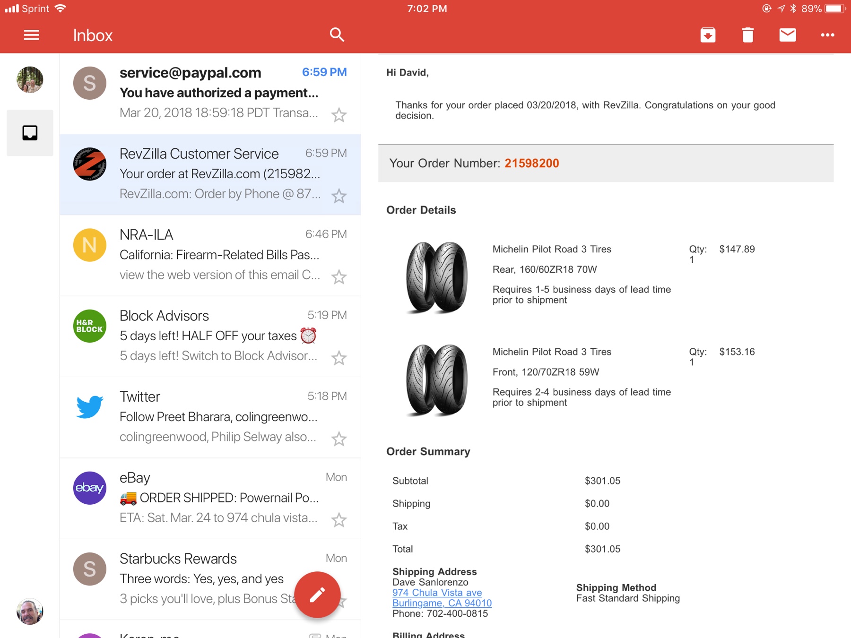Open Starbucks Rewards Three words email
The width and height of the screenshot is (851, 638).
click(x=210, y=579)
